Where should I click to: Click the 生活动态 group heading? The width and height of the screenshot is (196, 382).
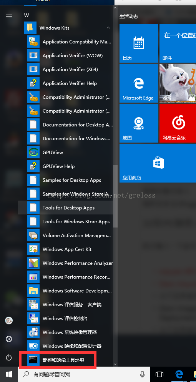(129, 17)
